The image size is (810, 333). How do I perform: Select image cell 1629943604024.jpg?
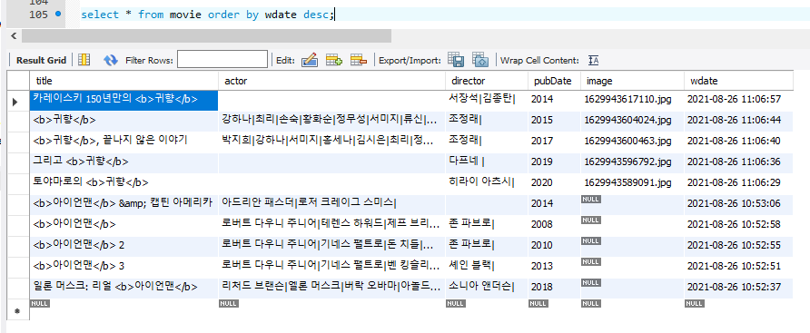[x=632, y=121]
